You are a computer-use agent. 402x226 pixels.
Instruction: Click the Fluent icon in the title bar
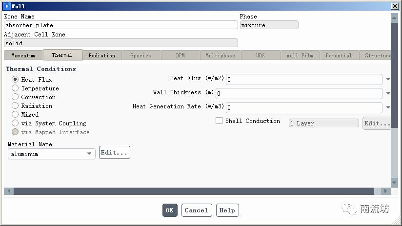tap(7, 6)
